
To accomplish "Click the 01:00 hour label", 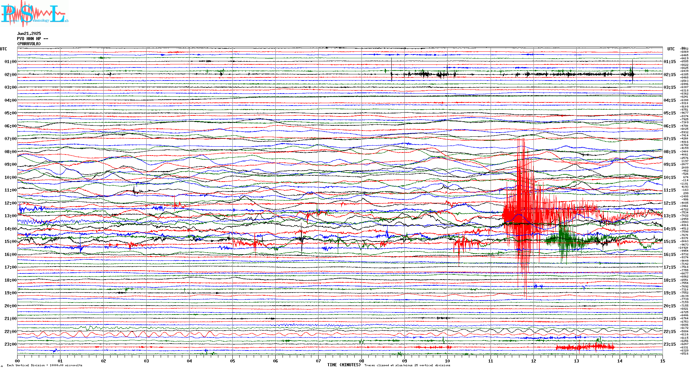I will [x=11, y=62].
